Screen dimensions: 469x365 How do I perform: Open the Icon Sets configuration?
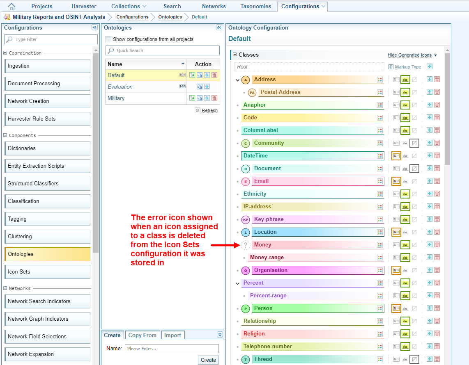click(x=47, y=271)
